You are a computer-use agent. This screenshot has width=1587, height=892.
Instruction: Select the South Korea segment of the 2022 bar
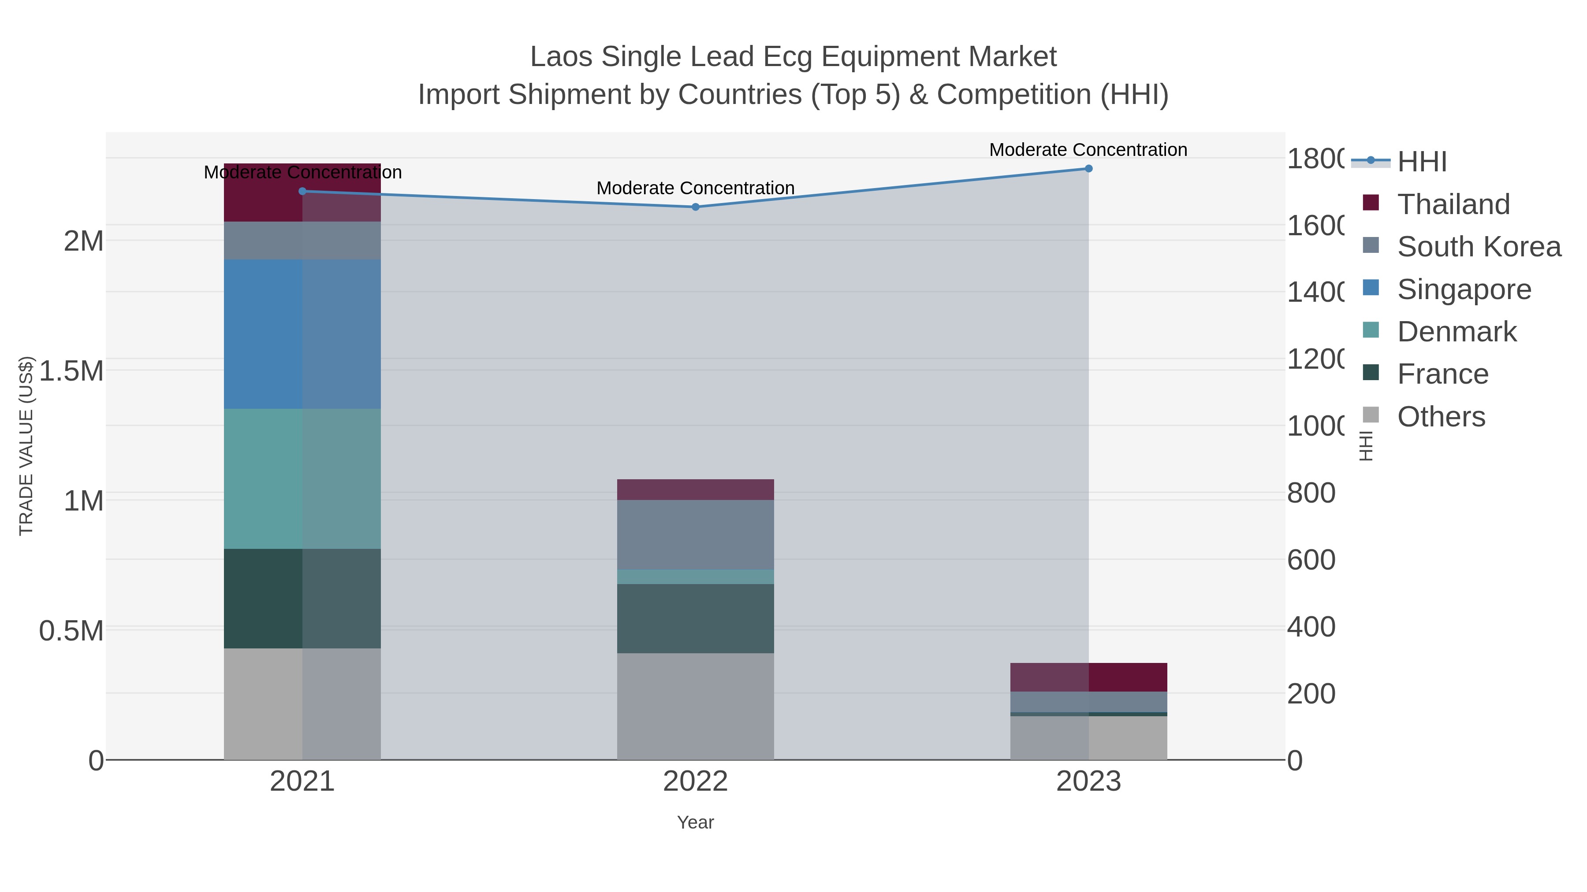click(696, 535)
